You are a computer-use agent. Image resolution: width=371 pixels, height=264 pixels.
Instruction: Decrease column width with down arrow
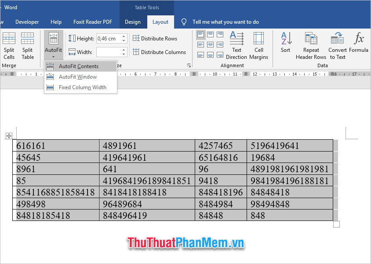coord(124,54)
